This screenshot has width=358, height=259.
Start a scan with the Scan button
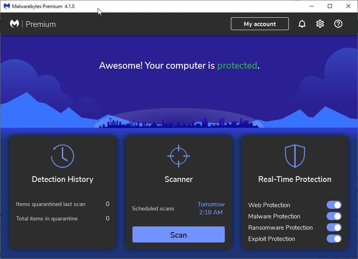(178, 235)
